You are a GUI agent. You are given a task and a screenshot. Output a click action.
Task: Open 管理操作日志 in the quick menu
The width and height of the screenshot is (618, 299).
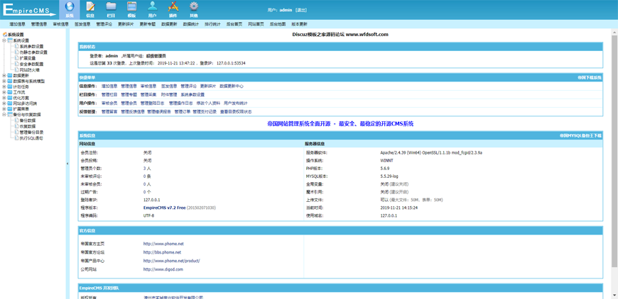(x=181, y=103)
